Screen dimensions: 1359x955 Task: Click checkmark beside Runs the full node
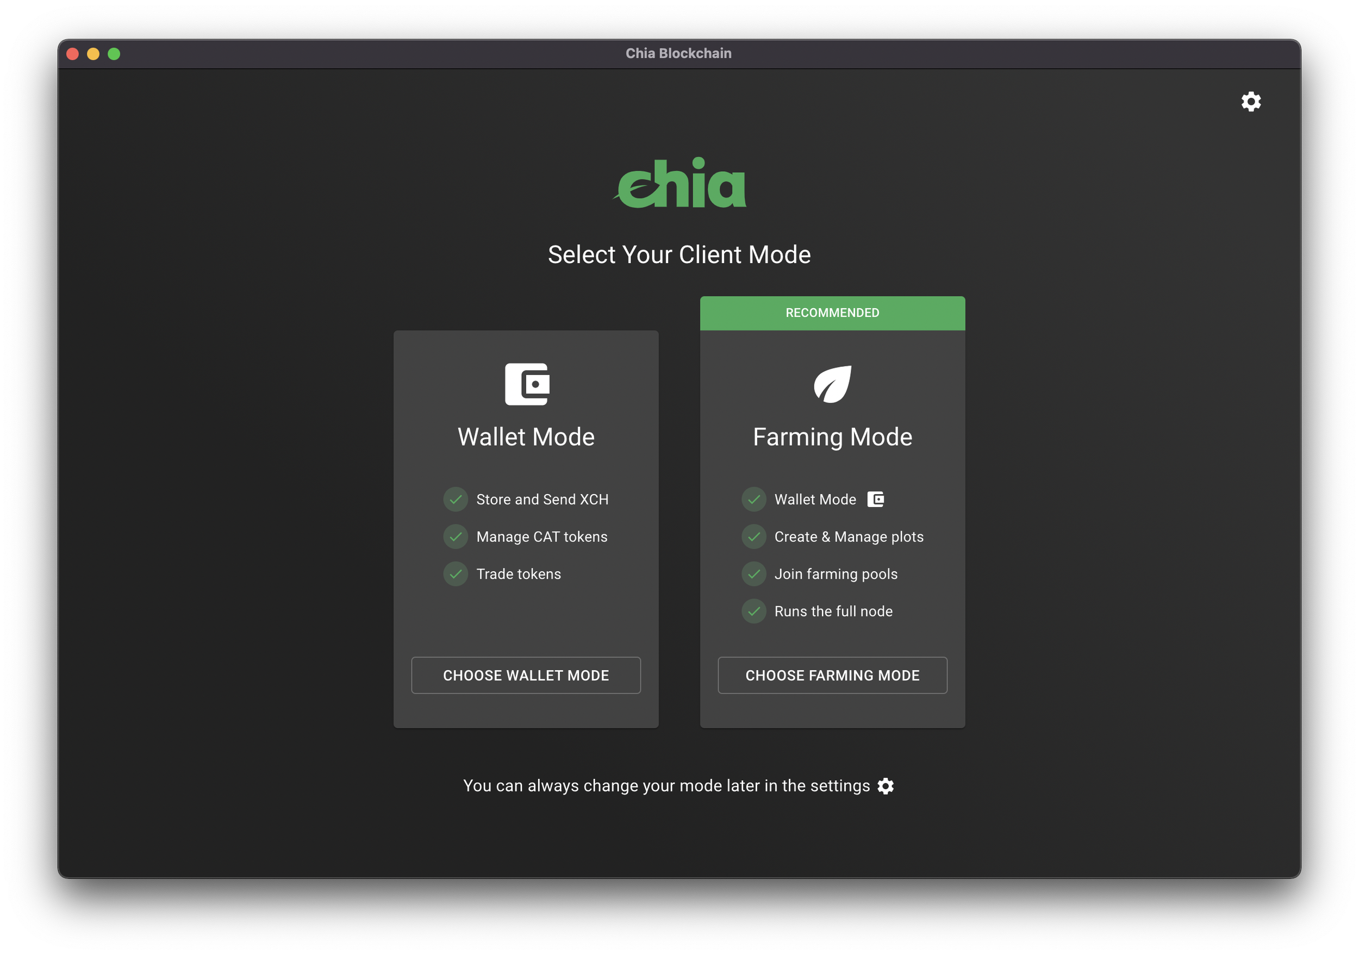click(x=753, y=611)
